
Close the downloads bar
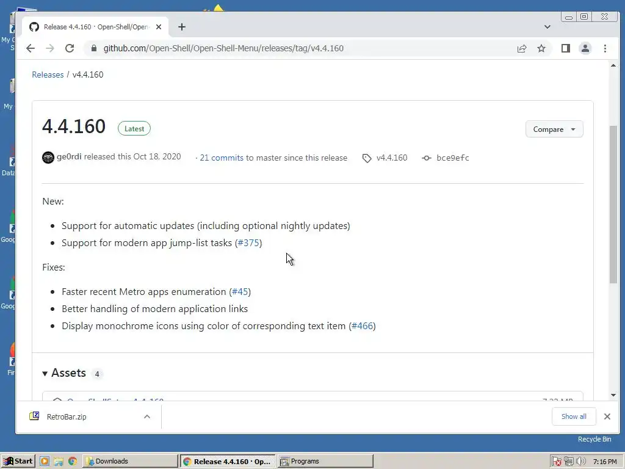tap(607, 416)
